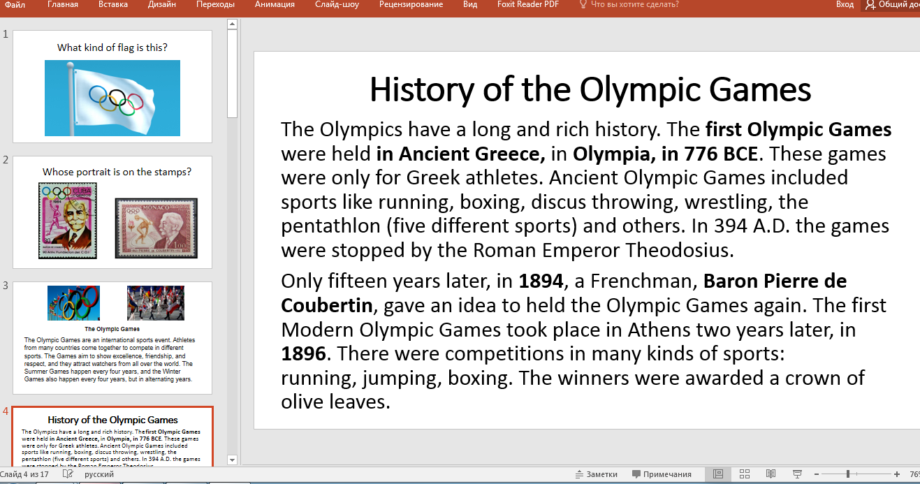Screen dimensions: 920x484
Task: Start slide show from status bar icon
Action: coord(797,474)
